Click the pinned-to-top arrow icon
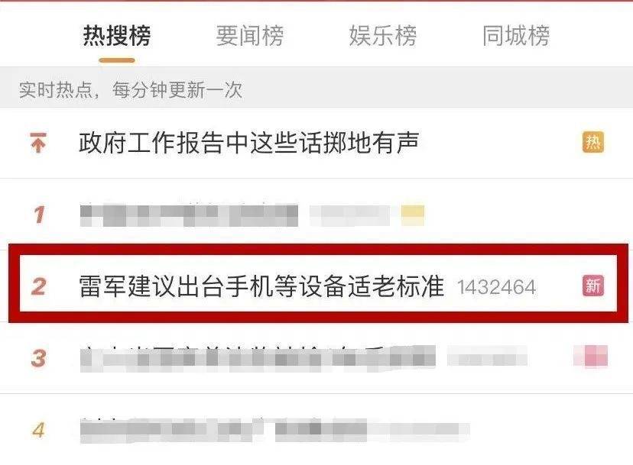 click(38, 143)
